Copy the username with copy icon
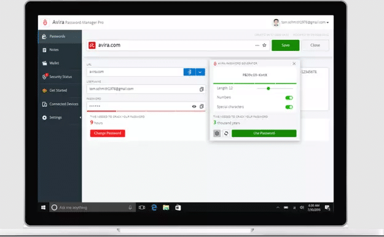The height and width of the screenshot is (237, 384). pyautogui.click(x=202, y=89)
